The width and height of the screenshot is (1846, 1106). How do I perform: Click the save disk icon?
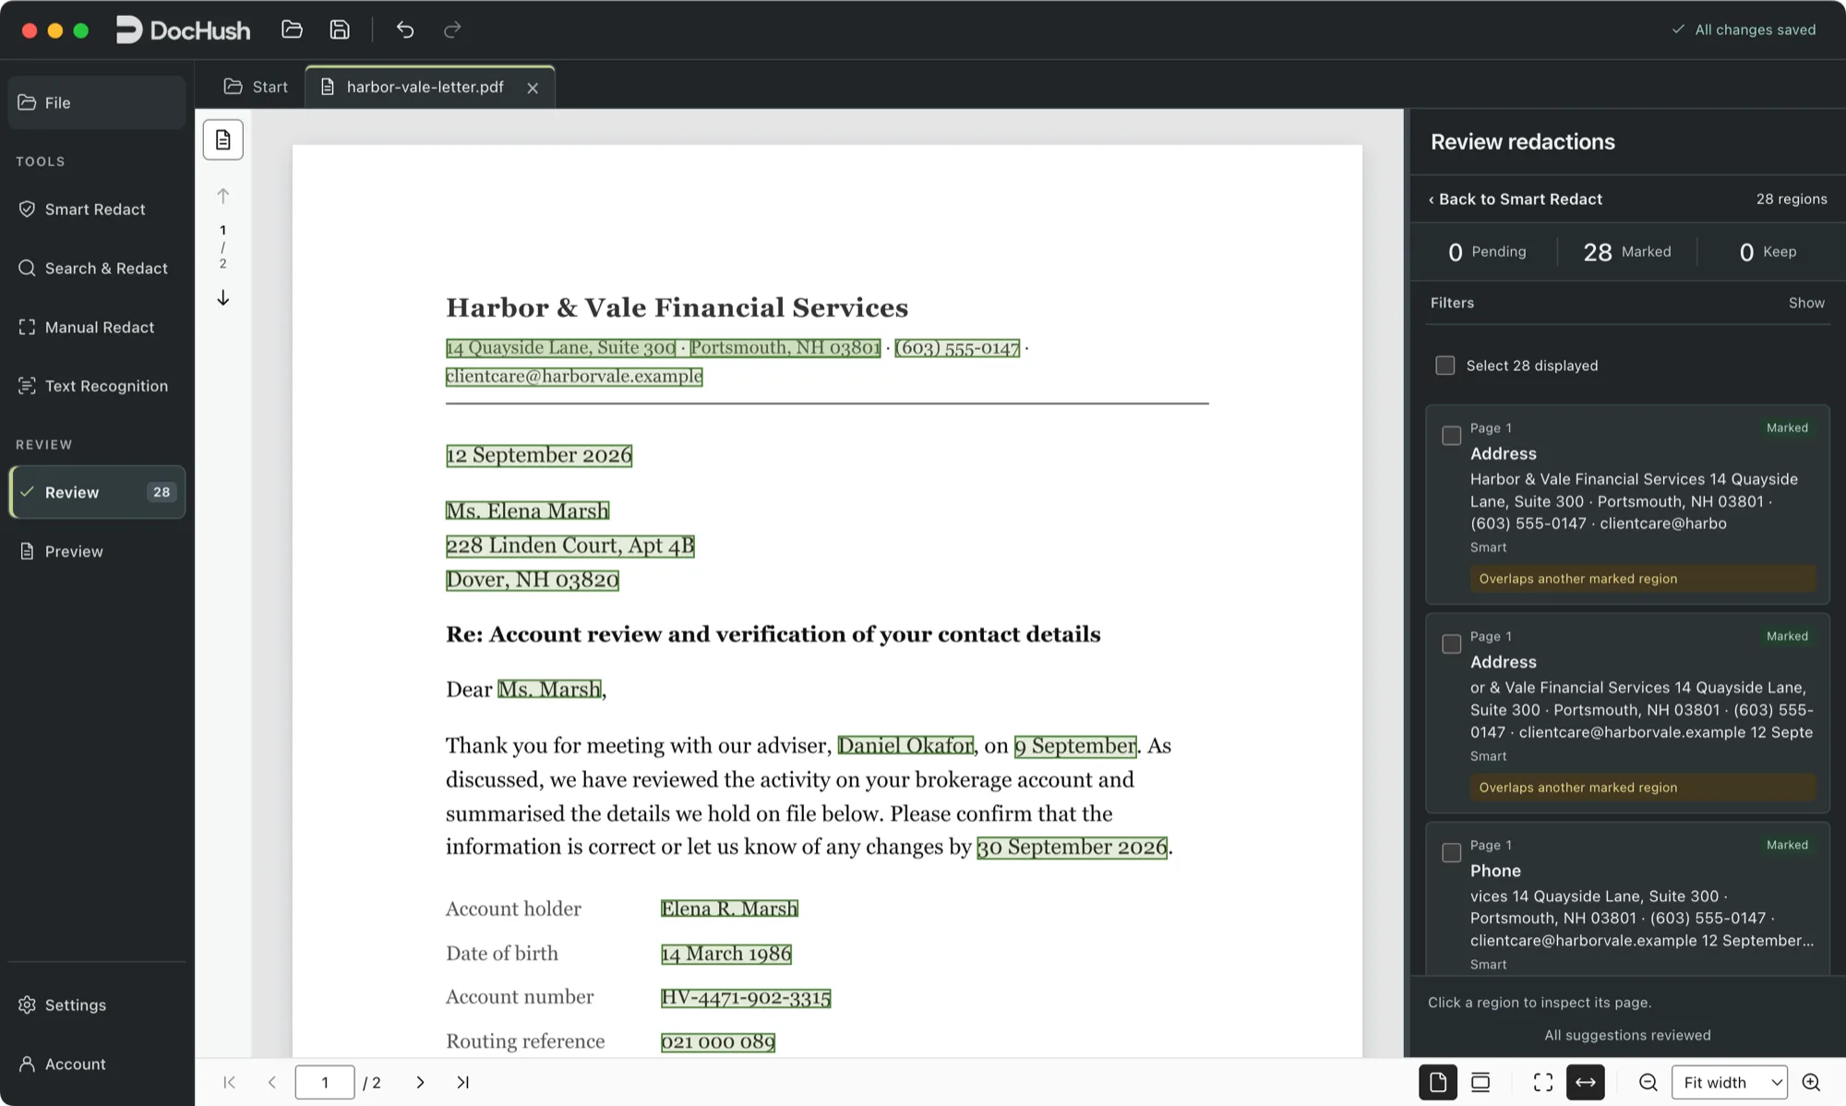click(340, 30)
